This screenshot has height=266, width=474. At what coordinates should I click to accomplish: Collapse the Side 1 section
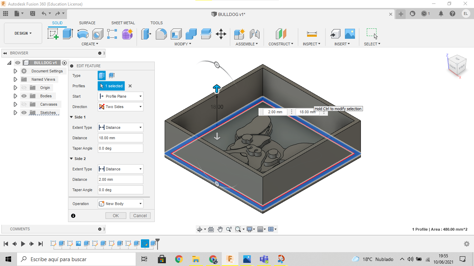(x=71, y=117)
